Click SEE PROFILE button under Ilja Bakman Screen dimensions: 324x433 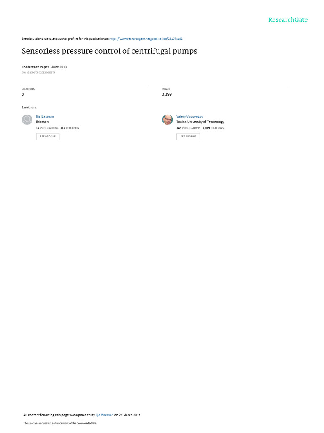48,137
